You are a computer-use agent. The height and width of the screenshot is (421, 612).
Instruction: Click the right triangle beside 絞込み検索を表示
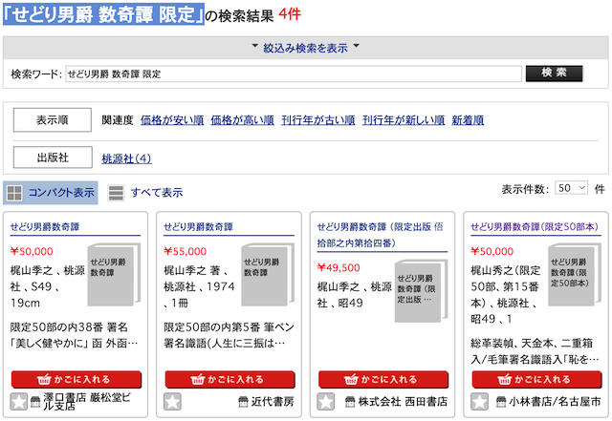356,46
